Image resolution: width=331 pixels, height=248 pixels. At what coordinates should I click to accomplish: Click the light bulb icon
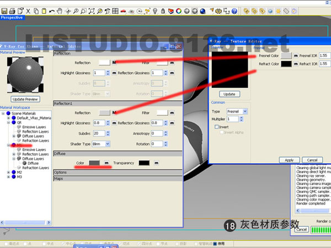tap(155, 11)
